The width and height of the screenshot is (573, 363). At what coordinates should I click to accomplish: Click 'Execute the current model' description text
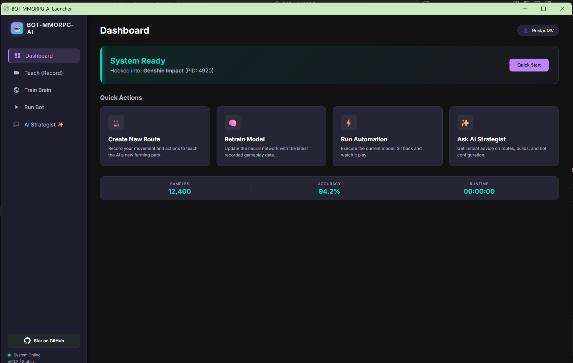[x=381, y=152]
